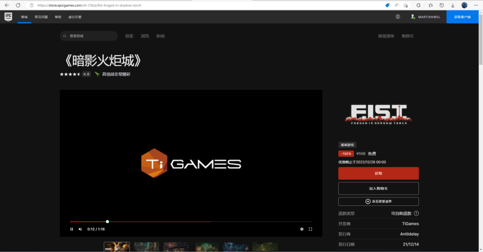Open the read aloud icon in the address bar
Viewport: 483px width, 252px height.
(x=396, y=5)
